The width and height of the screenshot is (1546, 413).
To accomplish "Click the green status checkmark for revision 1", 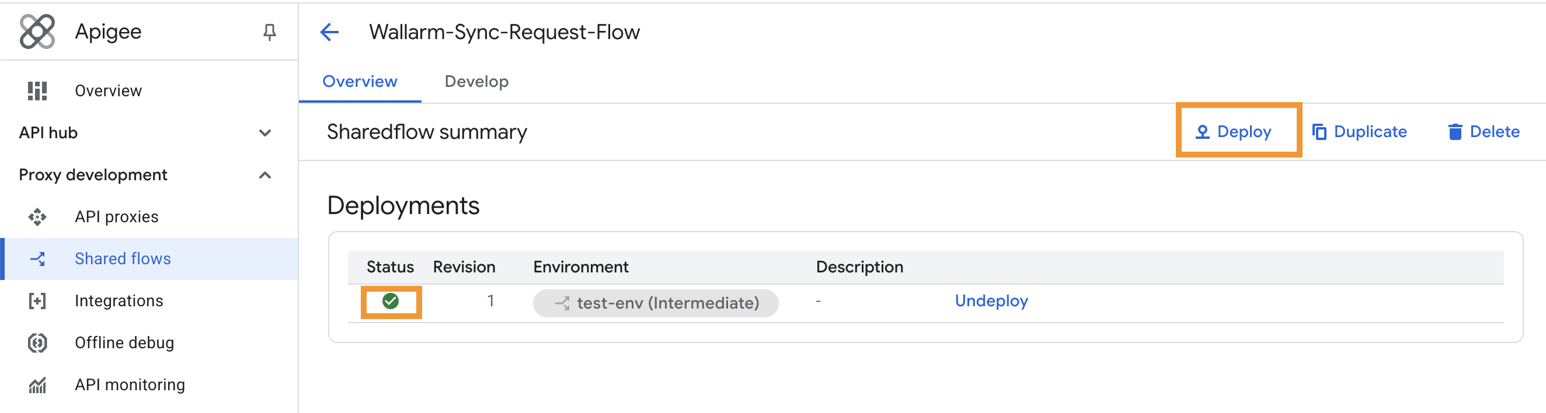I will (x=391, y=302).
